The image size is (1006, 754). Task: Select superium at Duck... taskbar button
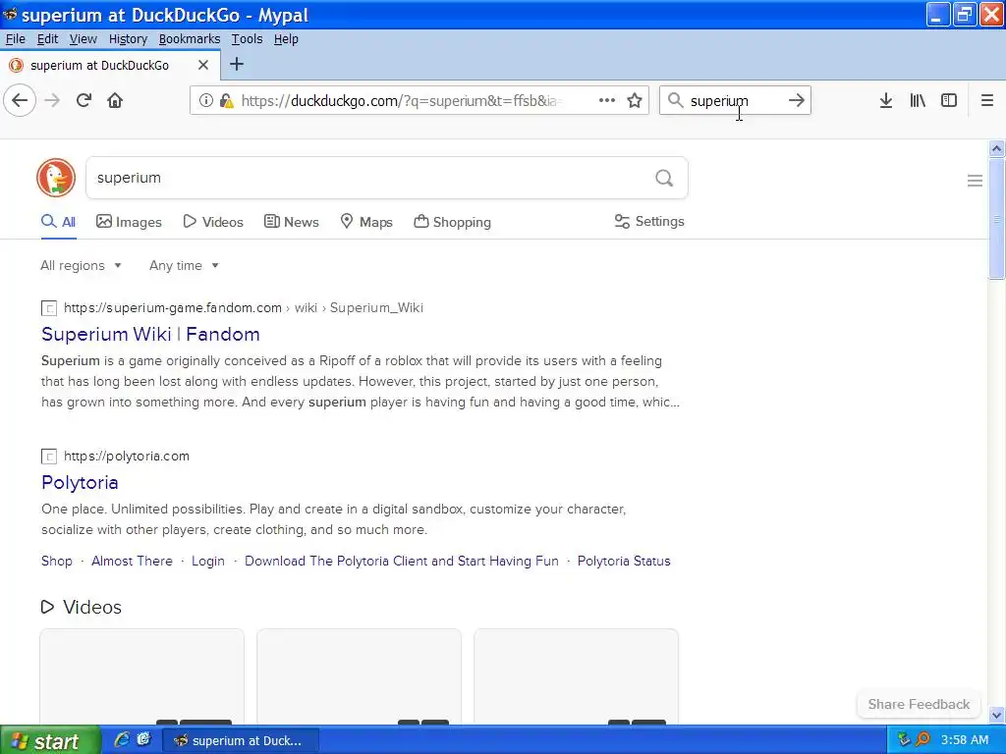pos(240,740)
